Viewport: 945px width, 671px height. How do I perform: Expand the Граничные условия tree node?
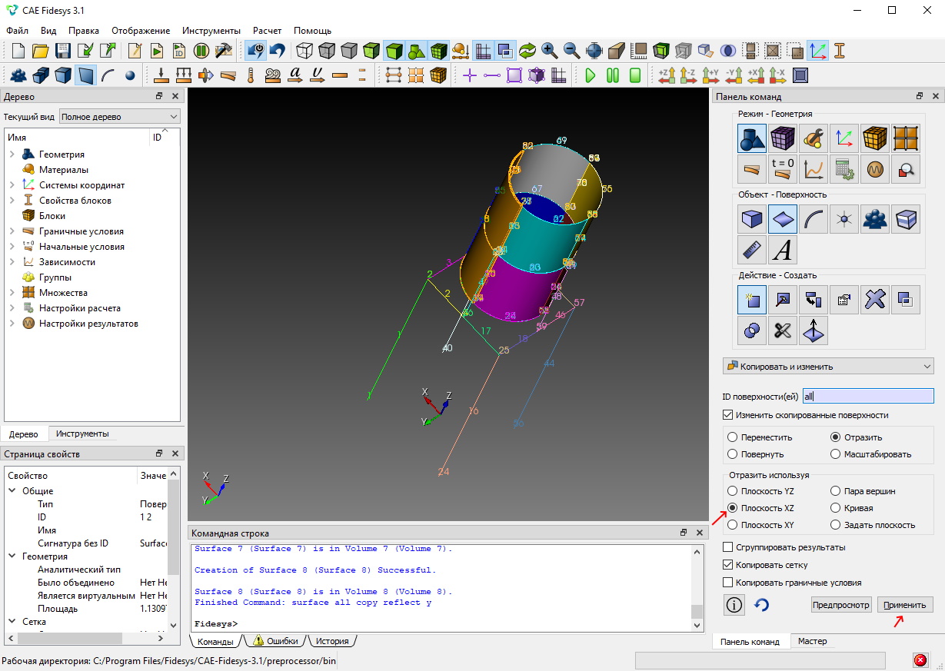[12, 231]
